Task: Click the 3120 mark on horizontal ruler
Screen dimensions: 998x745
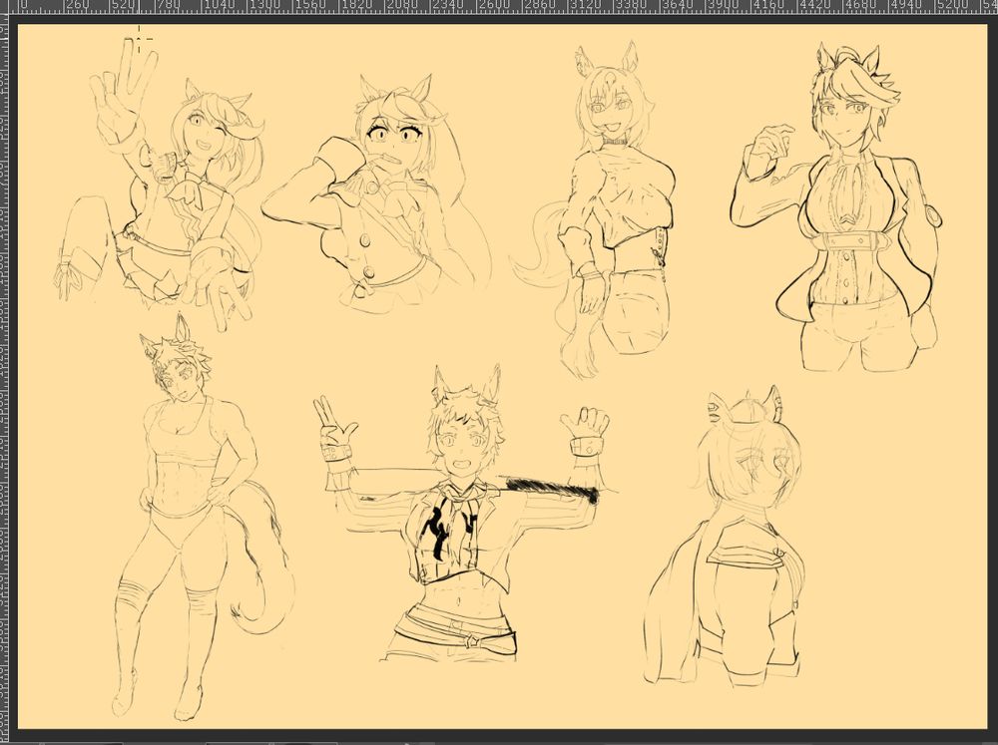Action: (x=585, y=5)
